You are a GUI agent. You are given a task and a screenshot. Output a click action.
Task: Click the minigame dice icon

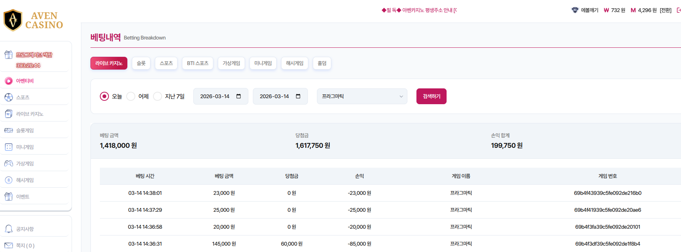(x=8, y=147)
